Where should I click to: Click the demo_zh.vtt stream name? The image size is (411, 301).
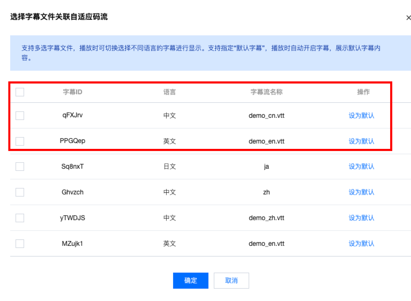[x=266, y=217]
